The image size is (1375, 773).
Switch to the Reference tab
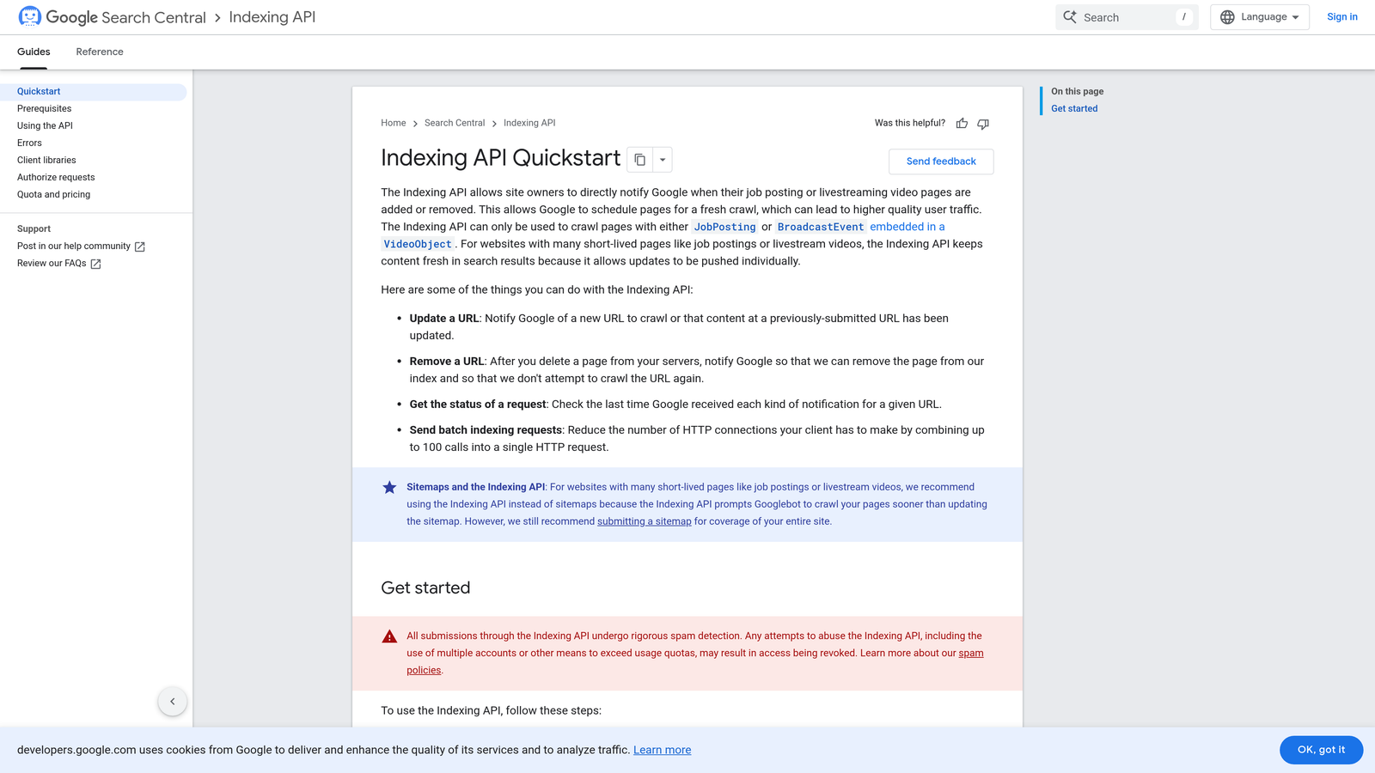[x=99, y=52]
